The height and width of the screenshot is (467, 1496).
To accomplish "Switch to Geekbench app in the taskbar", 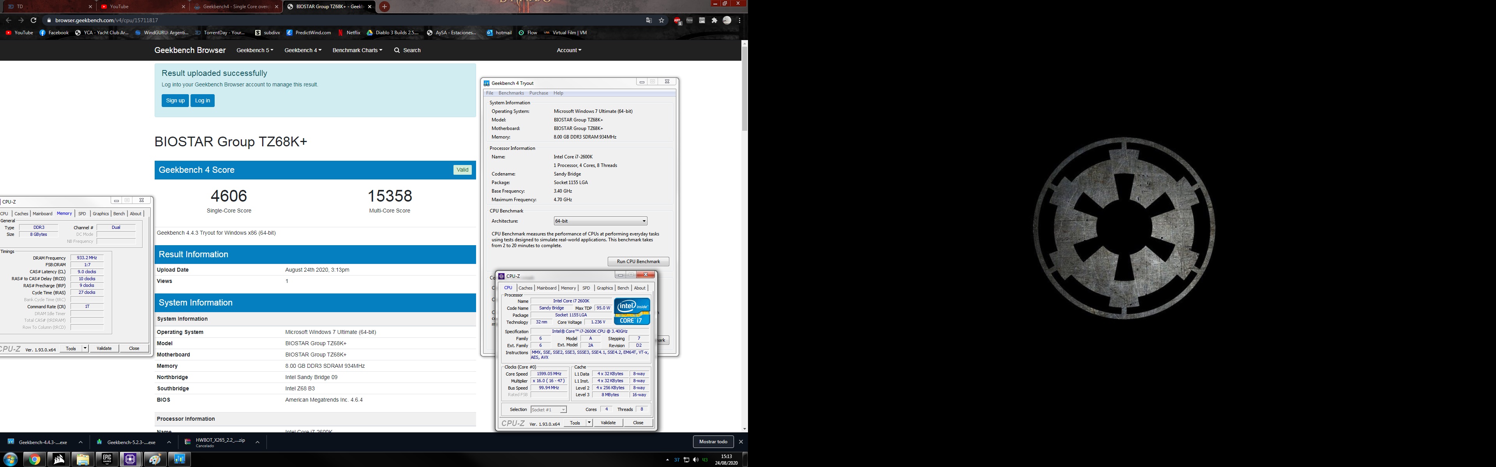I will (x=179, y=460).
